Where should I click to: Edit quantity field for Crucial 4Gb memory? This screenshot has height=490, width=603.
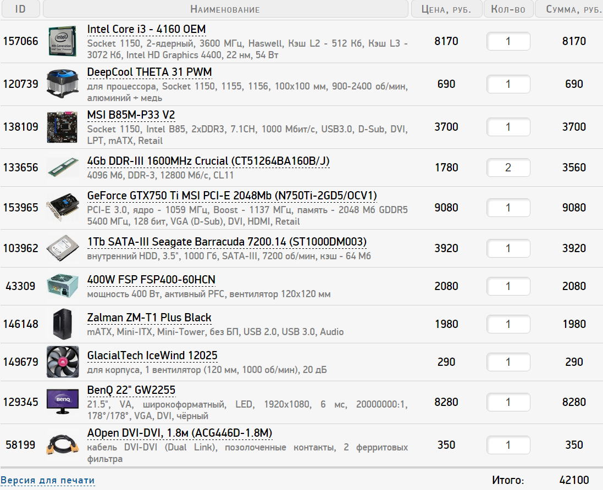point(508,168)
